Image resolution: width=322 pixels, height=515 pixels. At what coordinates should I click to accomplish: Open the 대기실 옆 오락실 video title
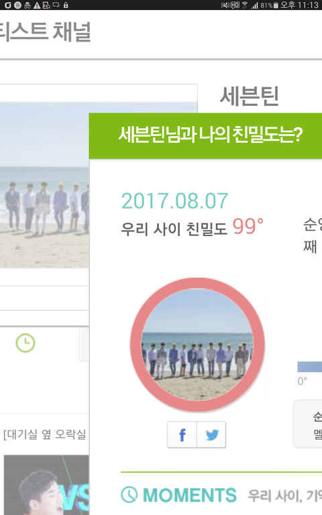click(x=45, y=435)
